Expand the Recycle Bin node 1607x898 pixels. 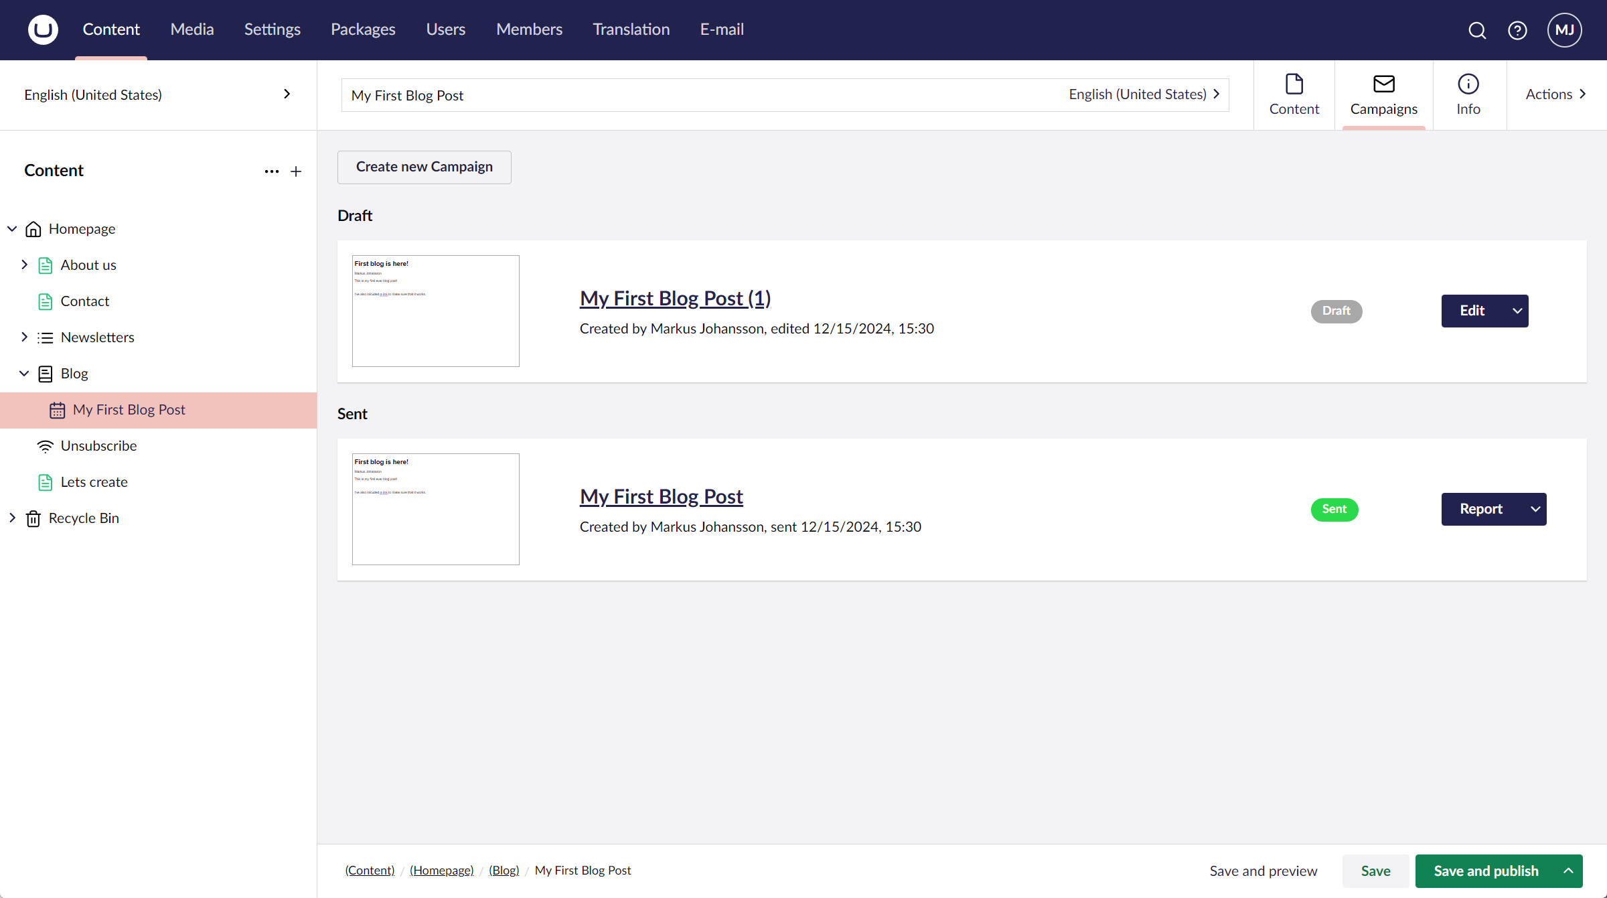[x=12, y=518]
